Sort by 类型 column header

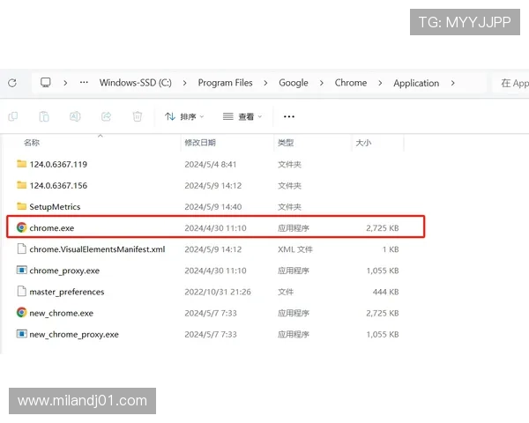[286, 143]
